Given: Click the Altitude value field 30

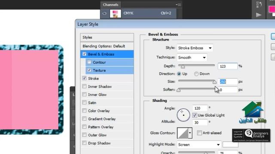Looking at the screenshot, I should click(200, 122).
